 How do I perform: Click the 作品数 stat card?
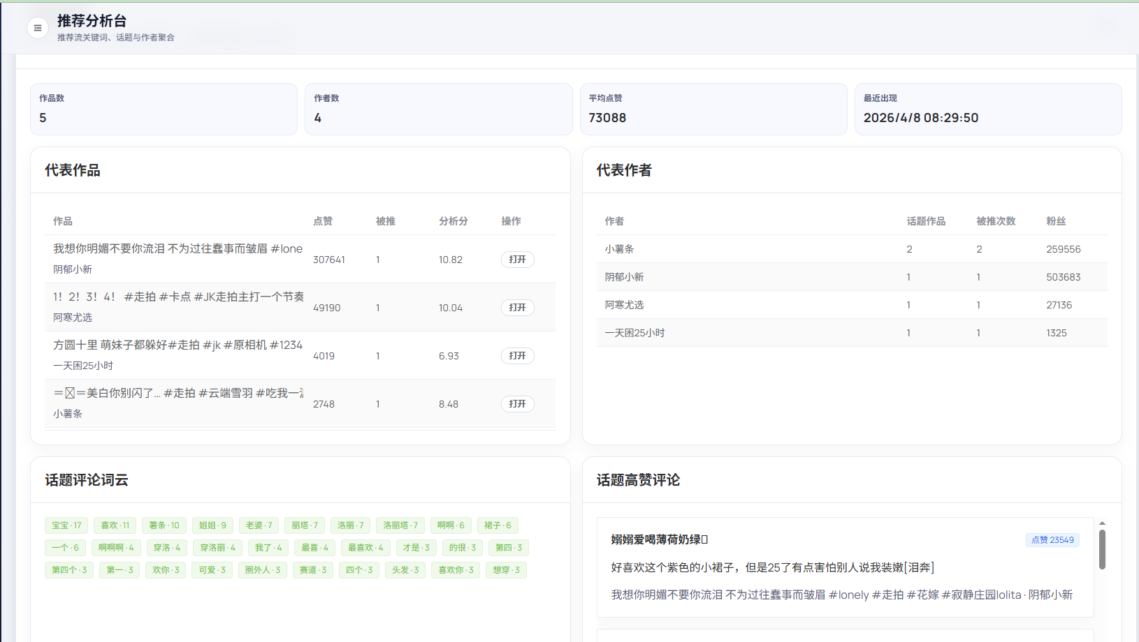(x=164, y=110)
